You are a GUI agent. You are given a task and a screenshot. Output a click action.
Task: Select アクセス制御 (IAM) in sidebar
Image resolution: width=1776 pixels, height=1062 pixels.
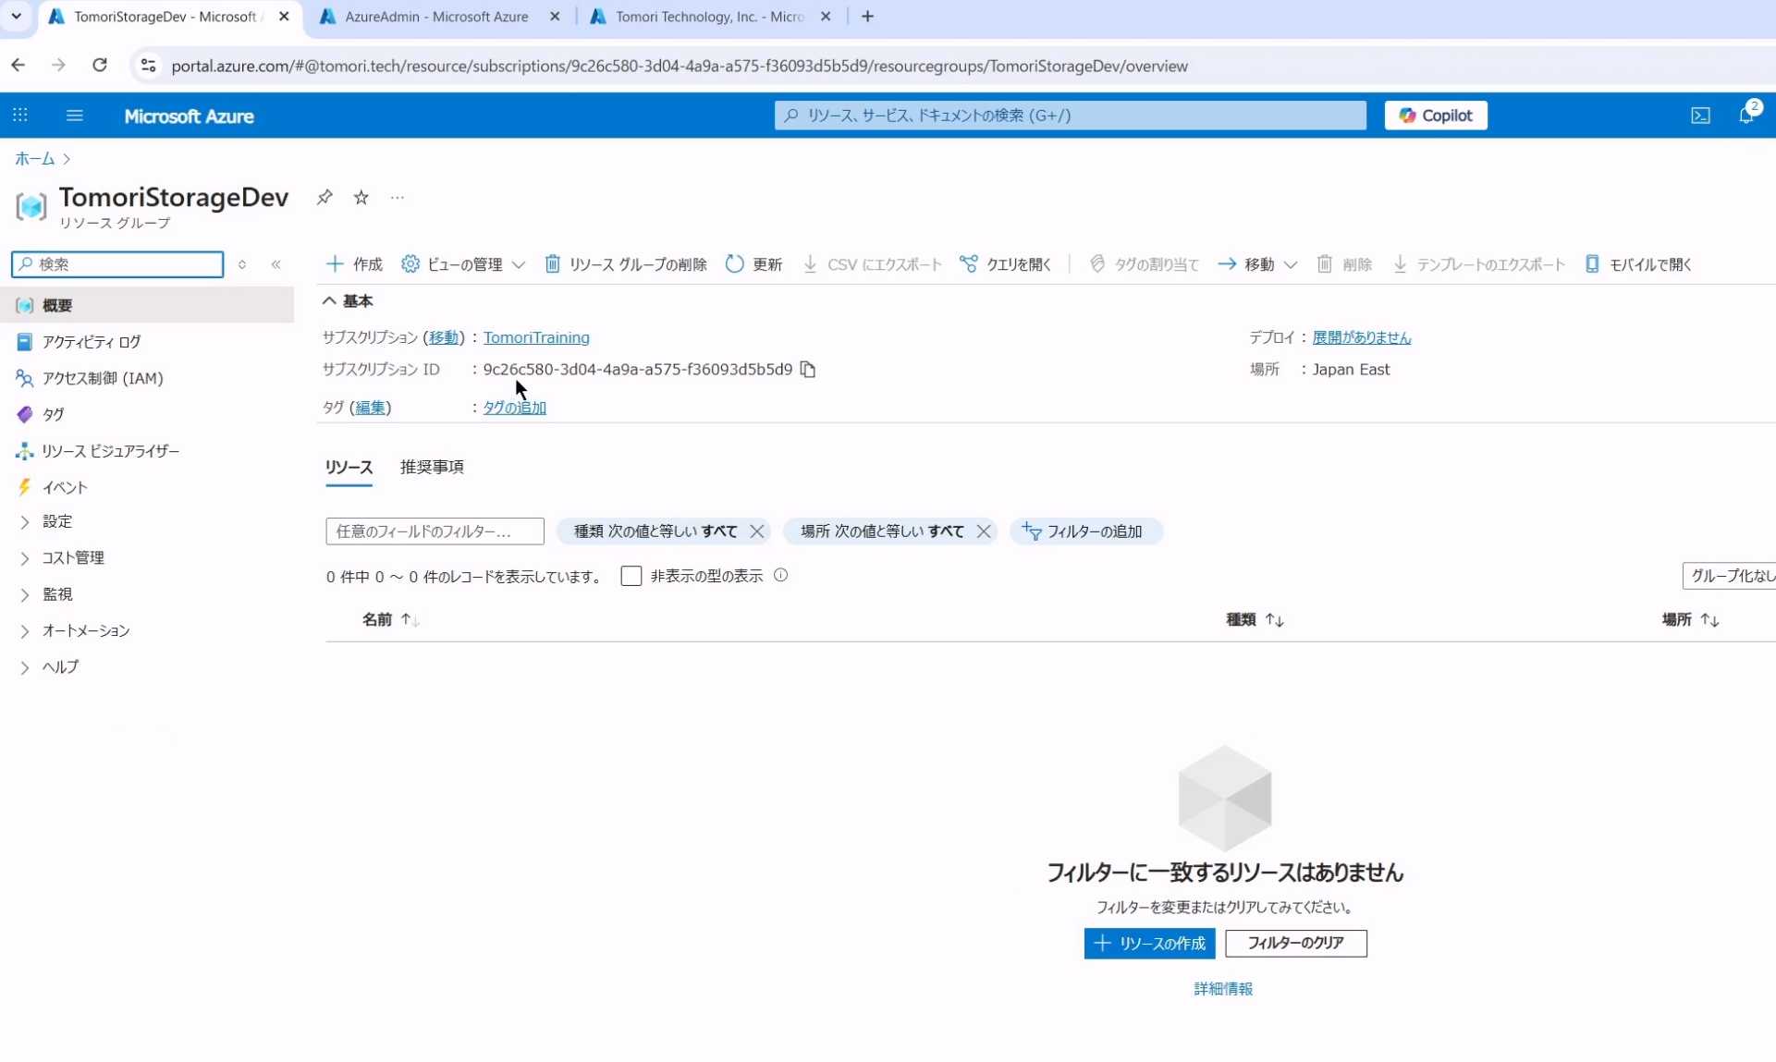click(x=102, y=378)
